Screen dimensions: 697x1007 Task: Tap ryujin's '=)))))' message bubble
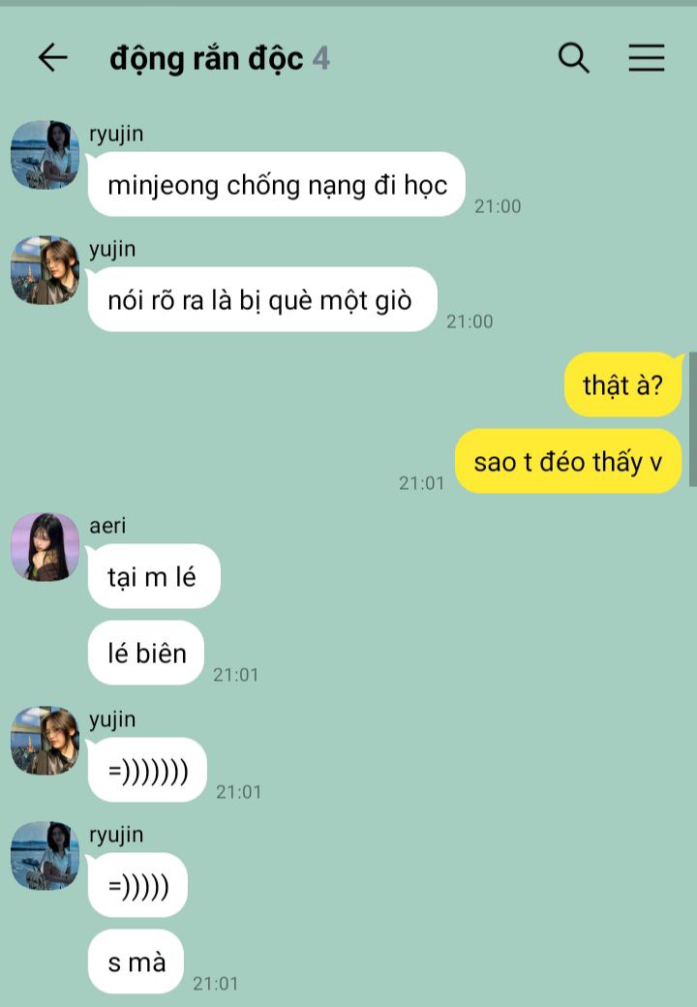point(138,885)
